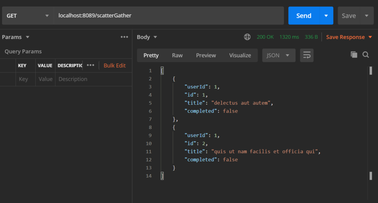The width and height of the screenshot is (378, 203).
Task: Select the Value input cell
Action: [45, 79]
